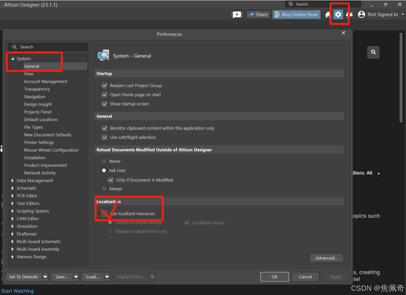
Task: Toggle Open Home page on start
Action: click(104, 95)
